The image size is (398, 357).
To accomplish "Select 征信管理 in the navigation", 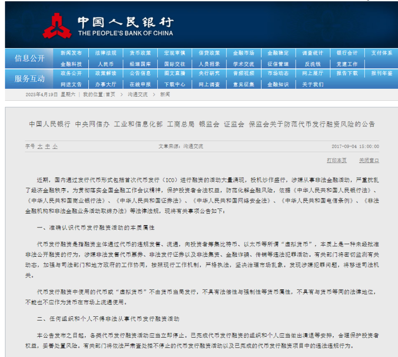I will pyautogui.click(x=278, y=64).
